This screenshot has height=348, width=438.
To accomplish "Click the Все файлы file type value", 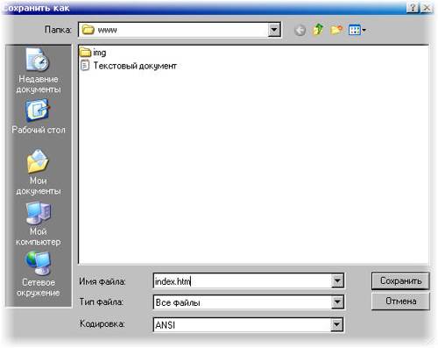I will 178,302.
